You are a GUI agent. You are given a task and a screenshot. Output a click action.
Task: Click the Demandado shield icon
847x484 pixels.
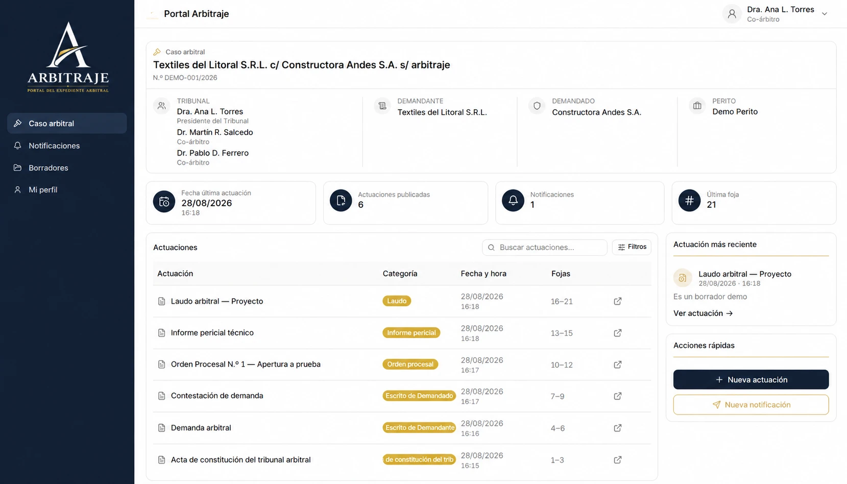537,106
